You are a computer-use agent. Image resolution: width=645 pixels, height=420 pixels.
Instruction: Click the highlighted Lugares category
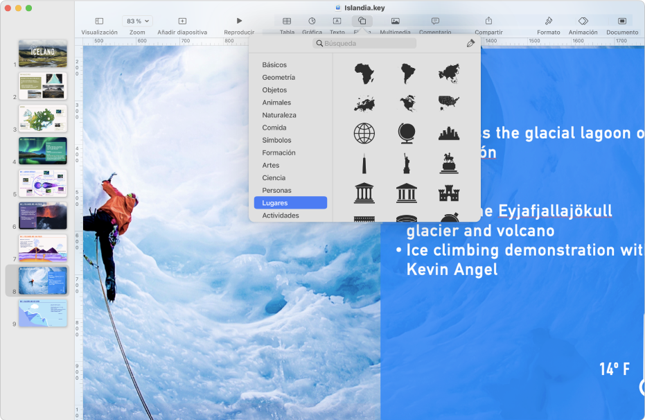click(x=290, y=203)
